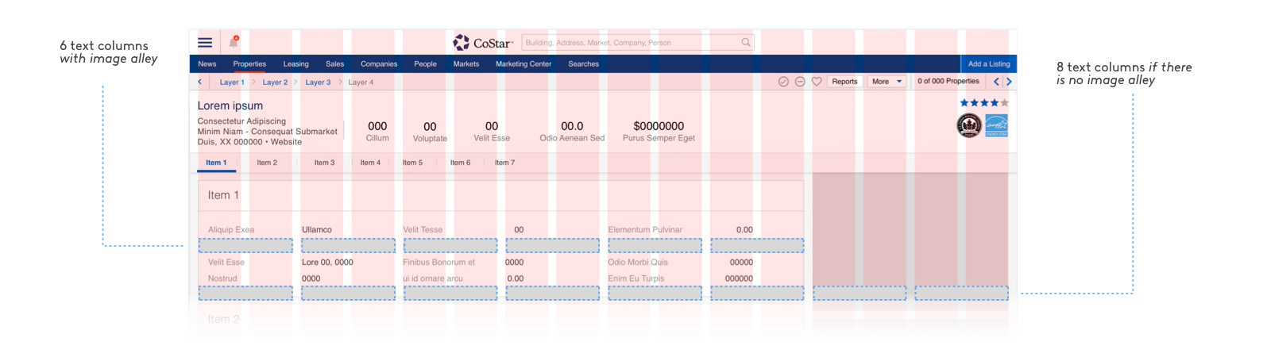The width and height of the screenshot is (1271, 357).
Task: Click the Reports button
Action: (844, 82)
